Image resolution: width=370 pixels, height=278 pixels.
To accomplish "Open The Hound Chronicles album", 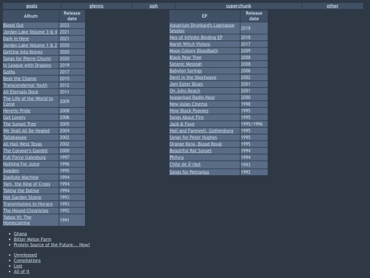I will (26, 211).
